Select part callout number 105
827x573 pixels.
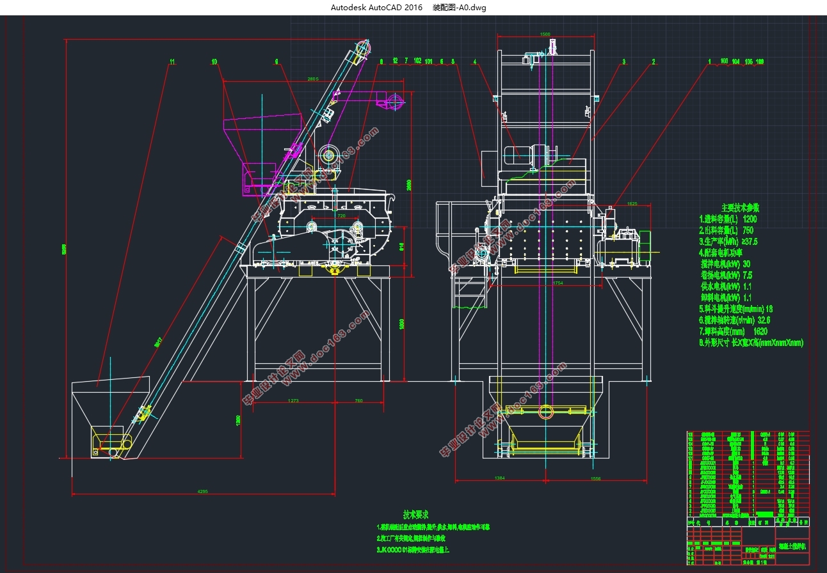(x=748, y=62)
